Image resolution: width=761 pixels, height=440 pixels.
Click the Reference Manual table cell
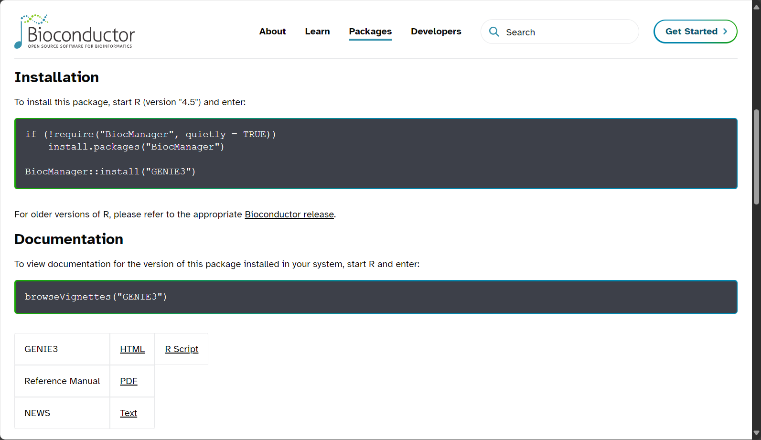coord(62,381)
